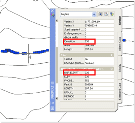This screenshot has height=123, width=135.
Task: Click the METHOD value 1
Action: tap(85, 97)
